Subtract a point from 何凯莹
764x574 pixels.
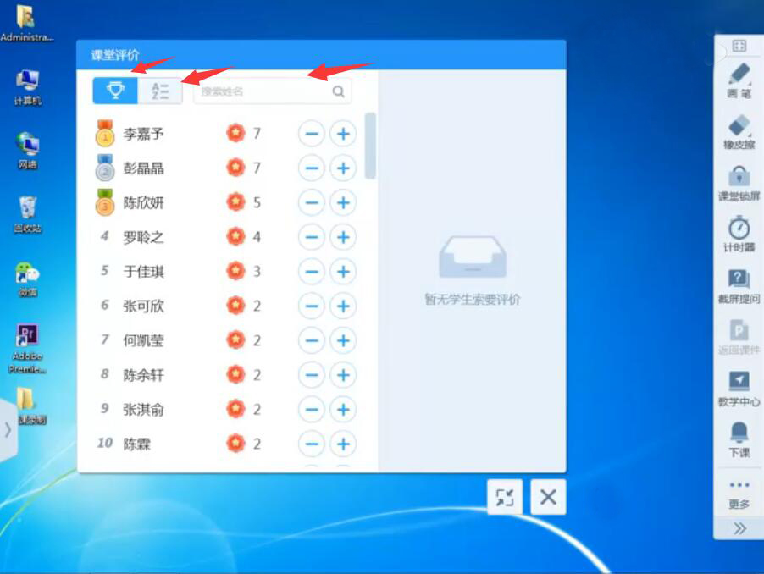[312, 340]
